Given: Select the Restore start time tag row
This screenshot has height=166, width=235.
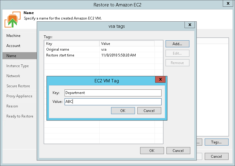Looking at the screenshot, I should tap(71, 55).
